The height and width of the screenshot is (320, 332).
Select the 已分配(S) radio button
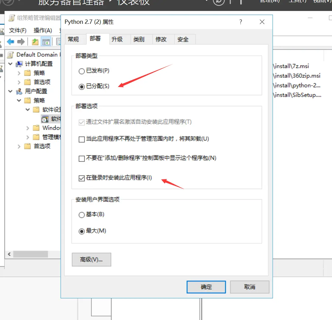(82, 87)
